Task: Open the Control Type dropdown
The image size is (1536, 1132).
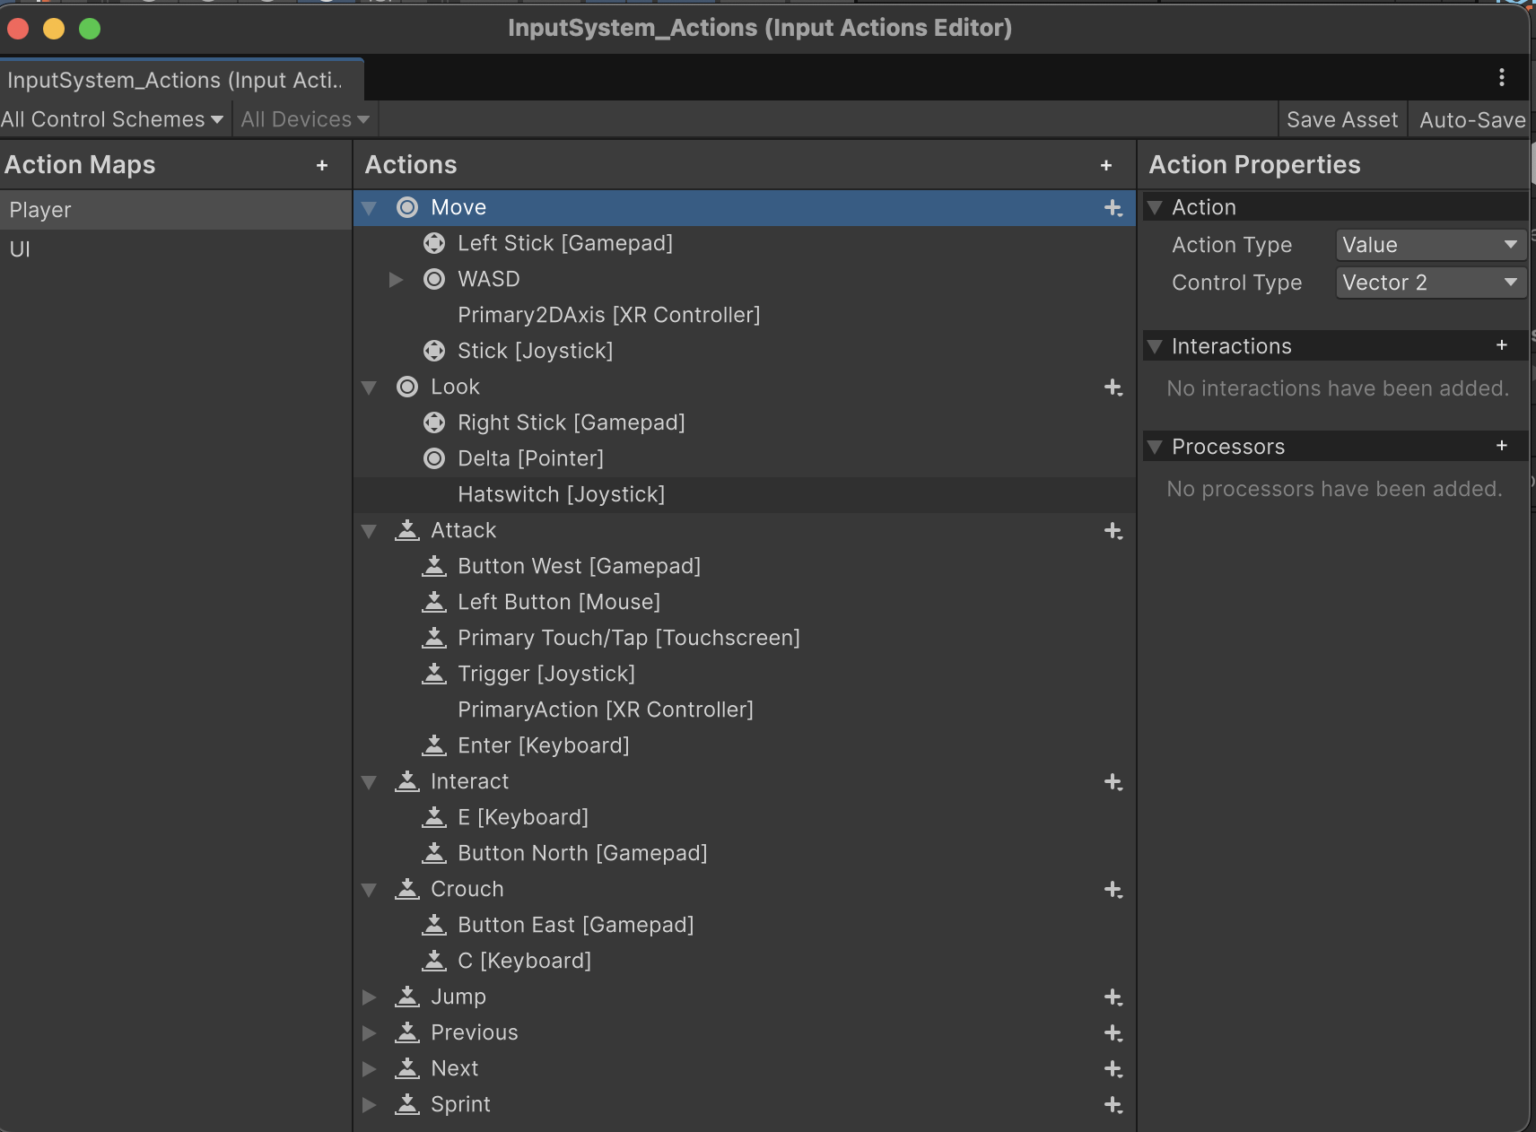Action: click(x=1428, y=283)
